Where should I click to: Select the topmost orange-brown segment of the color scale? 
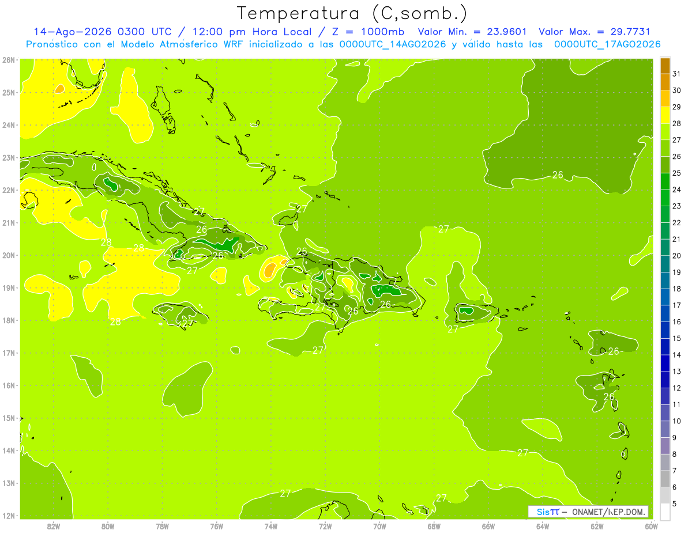[665, 66]
